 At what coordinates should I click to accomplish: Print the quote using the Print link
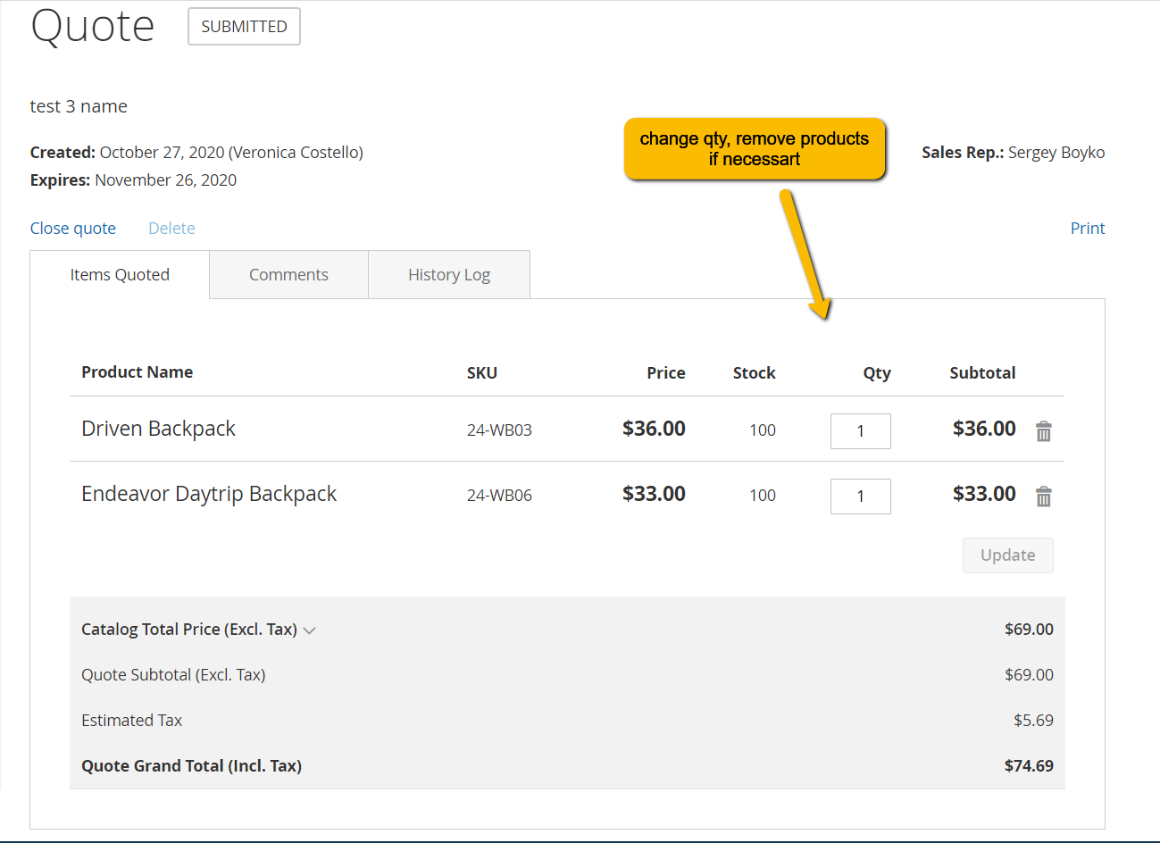[1087, 229]
